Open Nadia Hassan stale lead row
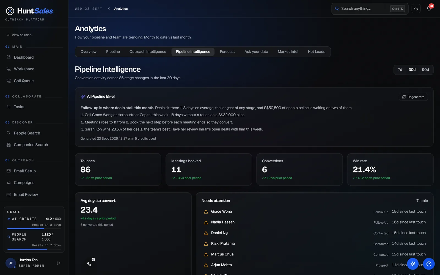The height and width of the screenshot is (275, 440). [315, 222]
